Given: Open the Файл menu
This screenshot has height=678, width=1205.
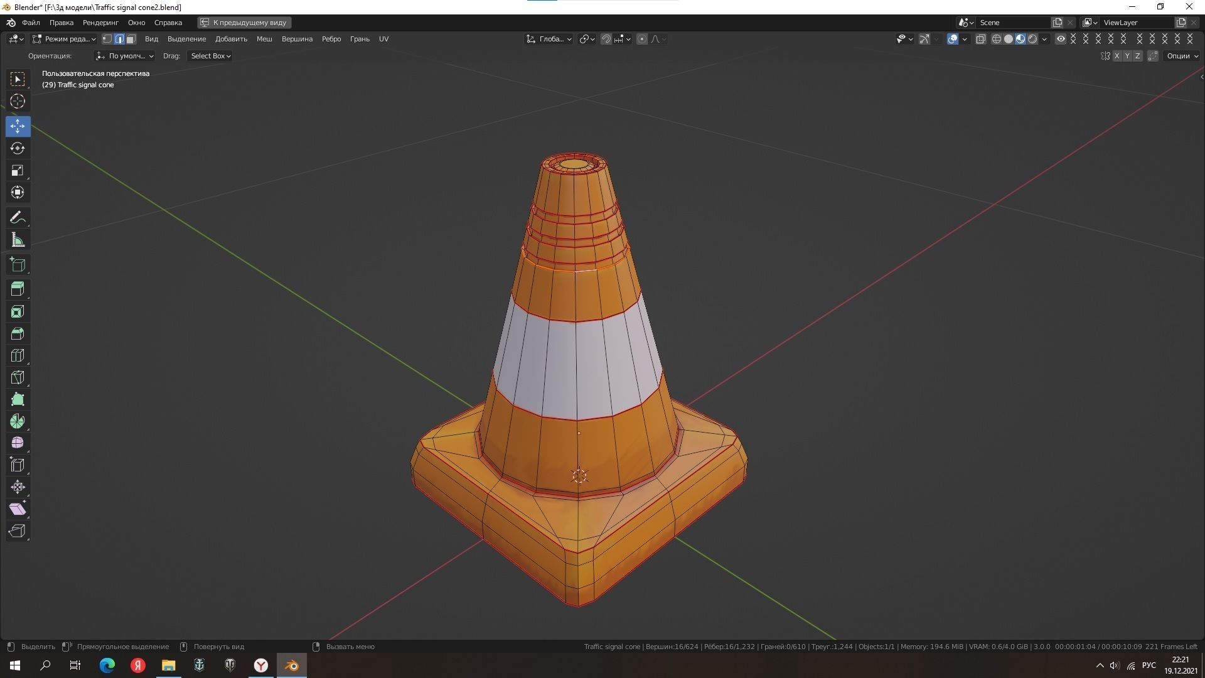Looking at the screenshot, I should point(31,23).
